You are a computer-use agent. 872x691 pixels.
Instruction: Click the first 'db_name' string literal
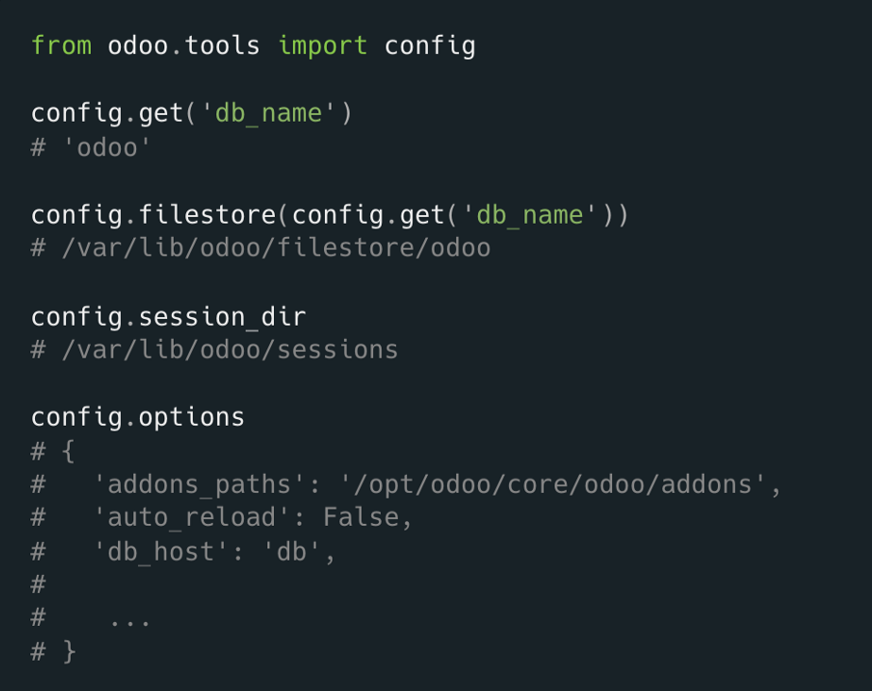[268, 114]
